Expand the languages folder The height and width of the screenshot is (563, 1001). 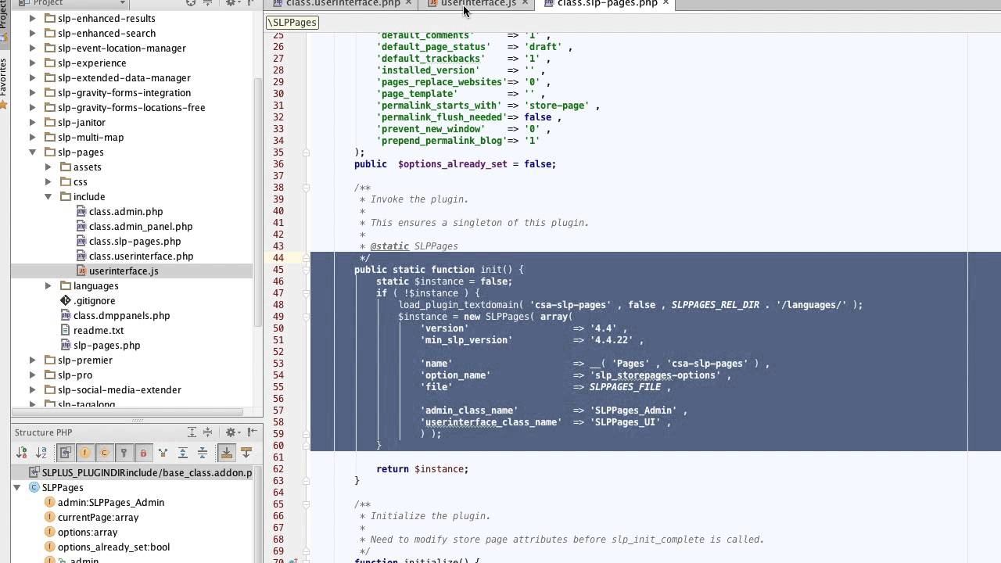click(48, 285)
